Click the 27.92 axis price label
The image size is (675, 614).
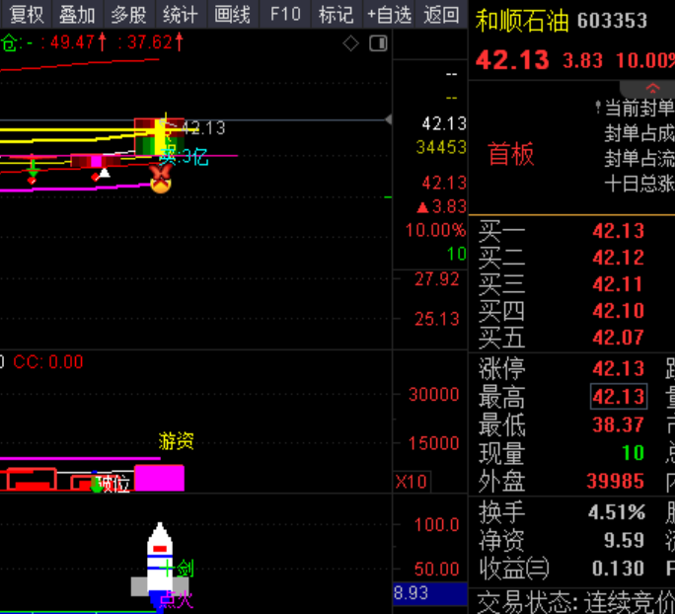click(437, 280)
